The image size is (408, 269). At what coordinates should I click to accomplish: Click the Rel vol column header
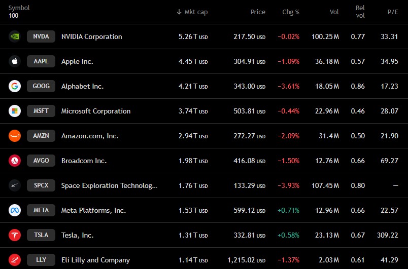point(360,12)
